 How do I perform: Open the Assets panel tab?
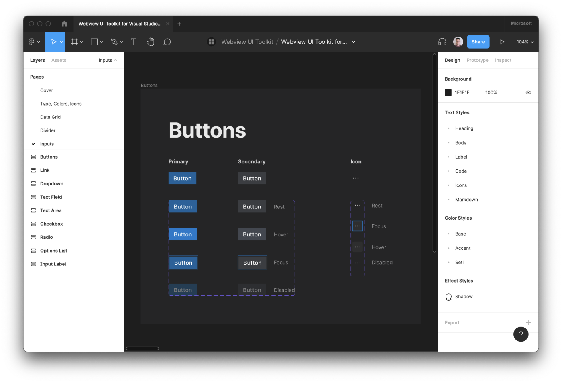(59, 60)
